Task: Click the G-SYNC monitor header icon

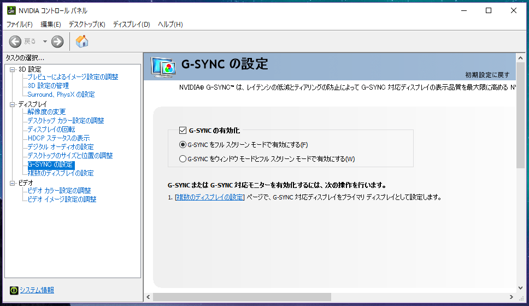Action: 163,67
